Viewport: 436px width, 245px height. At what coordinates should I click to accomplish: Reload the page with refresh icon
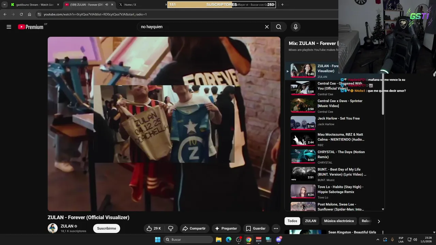21,14
